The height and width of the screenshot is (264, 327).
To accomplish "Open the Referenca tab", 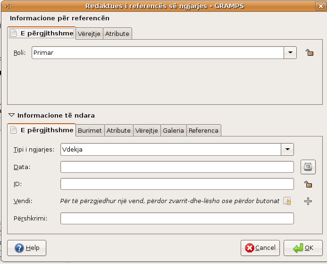I will [x=203, y=131].
